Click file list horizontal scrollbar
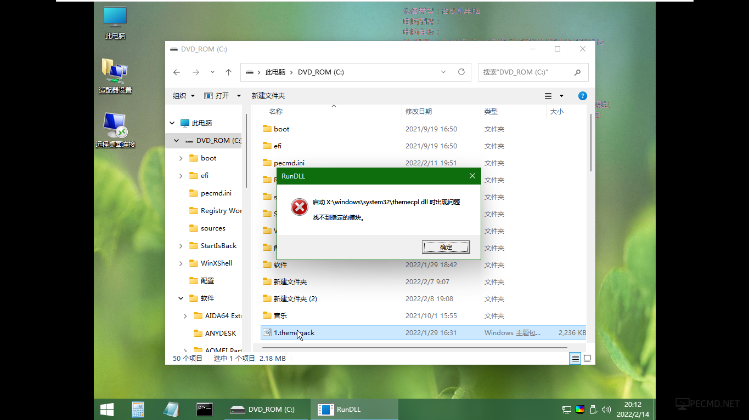The width and height of the screenshot is (749, 420). click(414, 348)
